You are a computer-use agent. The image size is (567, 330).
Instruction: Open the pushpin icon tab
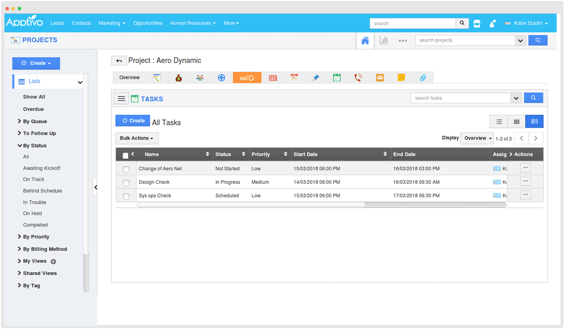tap(316, 78)
